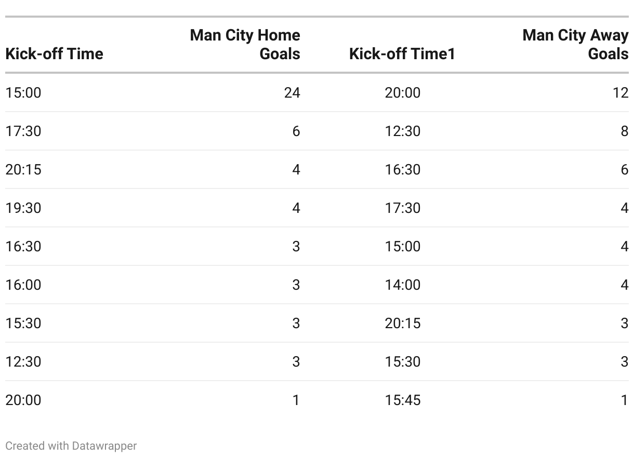Click the away goals value 8
Viewport: 634px width, 458px height.
click(625, 131)
